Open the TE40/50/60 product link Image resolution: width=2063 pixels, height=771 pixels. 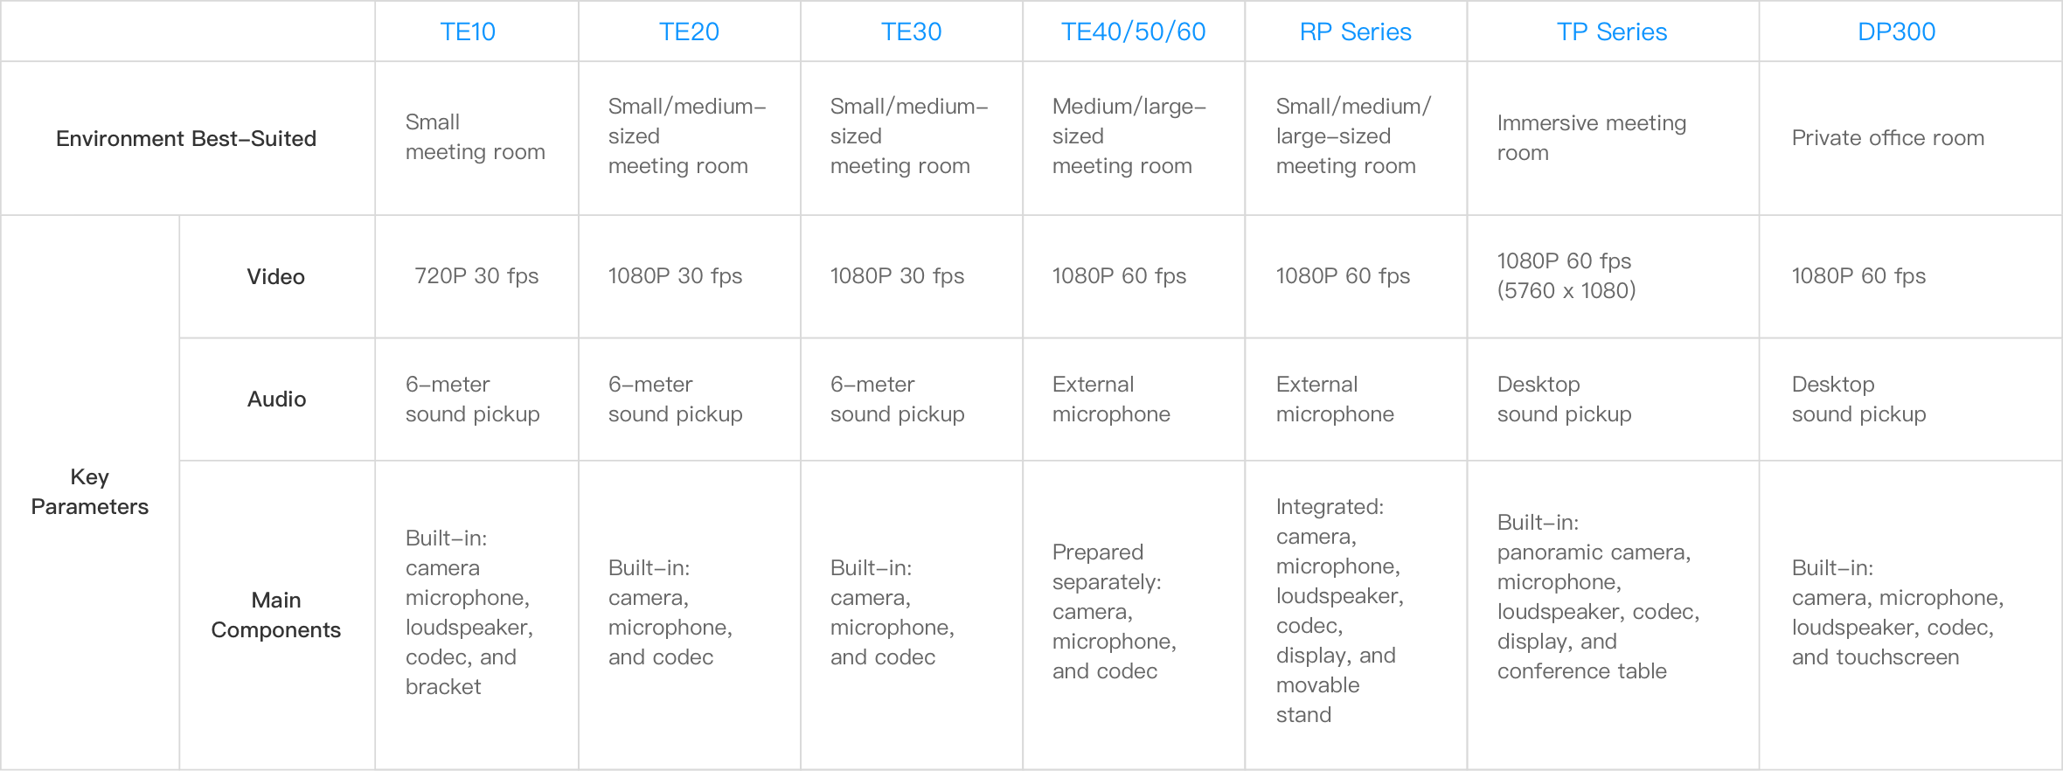(1133, 32)
